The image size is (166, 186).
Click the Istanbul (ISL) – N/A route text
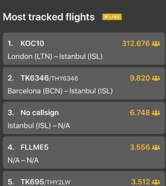click(x=39, y=126)
